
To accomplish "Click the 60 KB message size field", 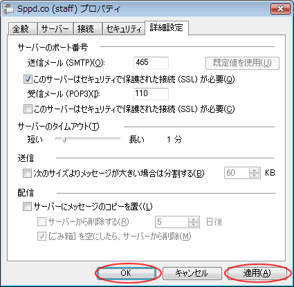I will (237, 173).
